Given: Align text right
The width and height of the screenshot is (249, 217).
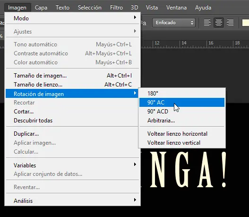Looking at the screenshot, I should pyautogui.click(x=230, y=23).
